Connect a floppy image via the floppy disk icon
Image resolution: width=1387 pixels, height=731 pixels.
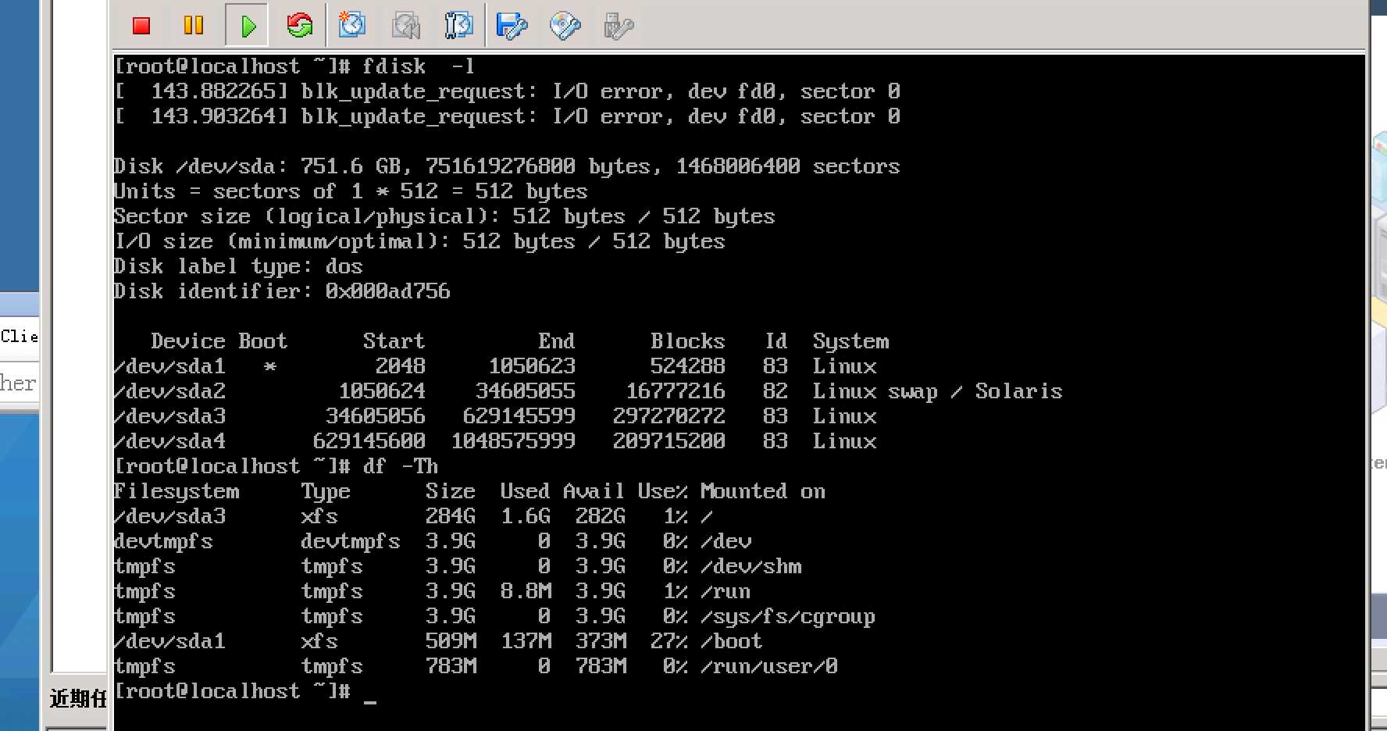coord(512,26)
